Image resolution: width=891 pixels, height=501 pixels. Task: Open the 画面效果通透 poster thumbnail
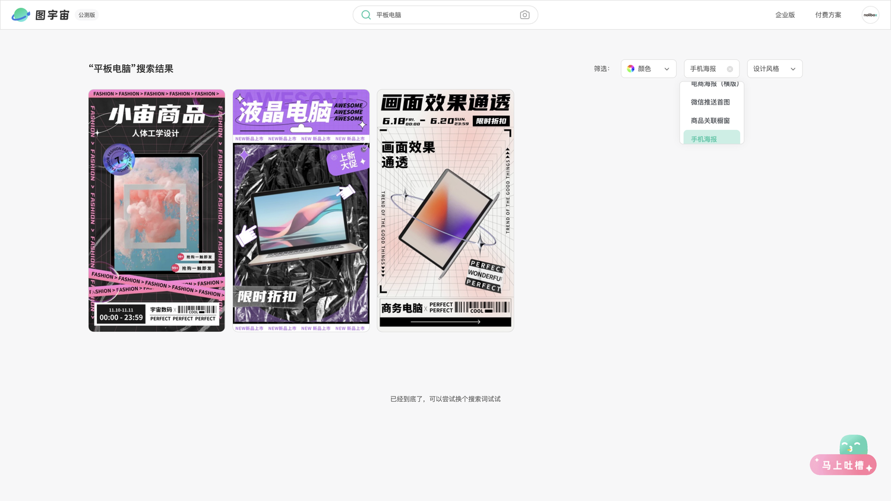(x=445, y=210)
